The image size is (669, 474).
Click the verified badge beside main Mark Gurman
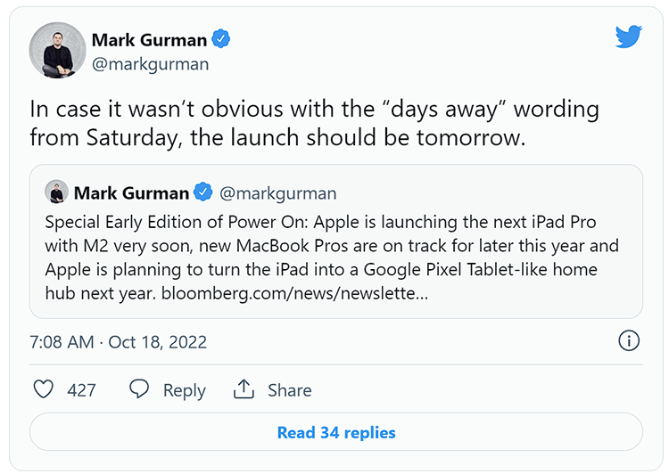click(221, 39)
